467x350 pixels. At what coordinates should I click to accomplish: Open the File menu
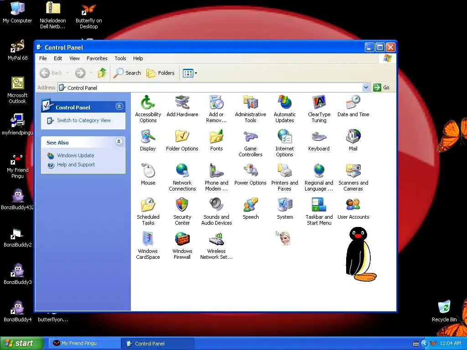click(x=43, y=58)
